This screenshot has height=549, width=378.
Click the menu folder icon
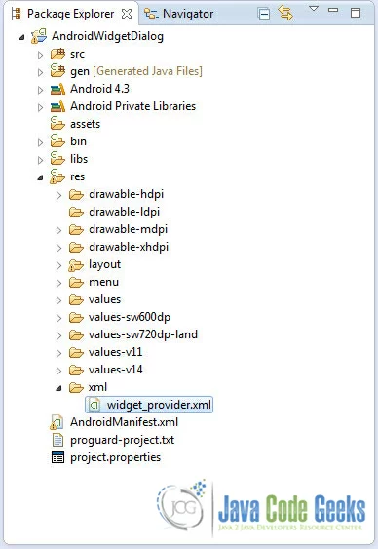pos(76,282)
